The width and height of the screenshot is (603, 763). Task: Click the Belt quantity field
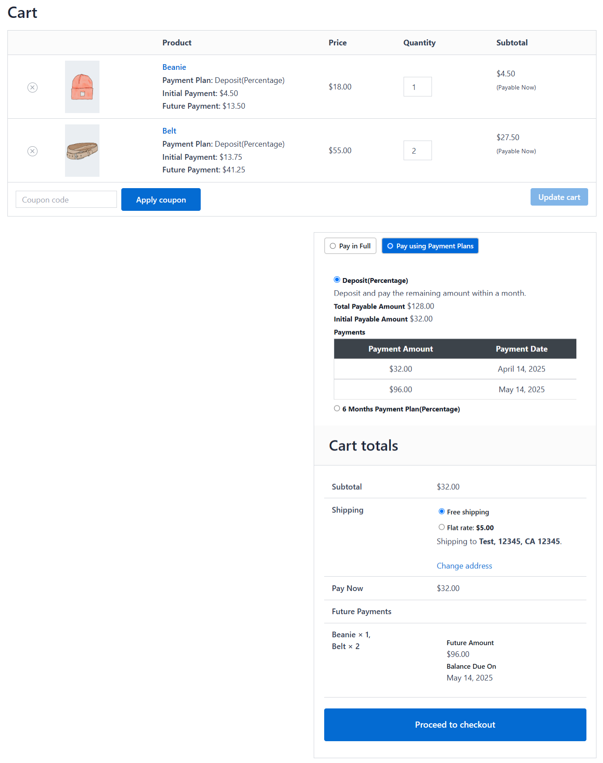pyautogui.click(x=417, y=150)
